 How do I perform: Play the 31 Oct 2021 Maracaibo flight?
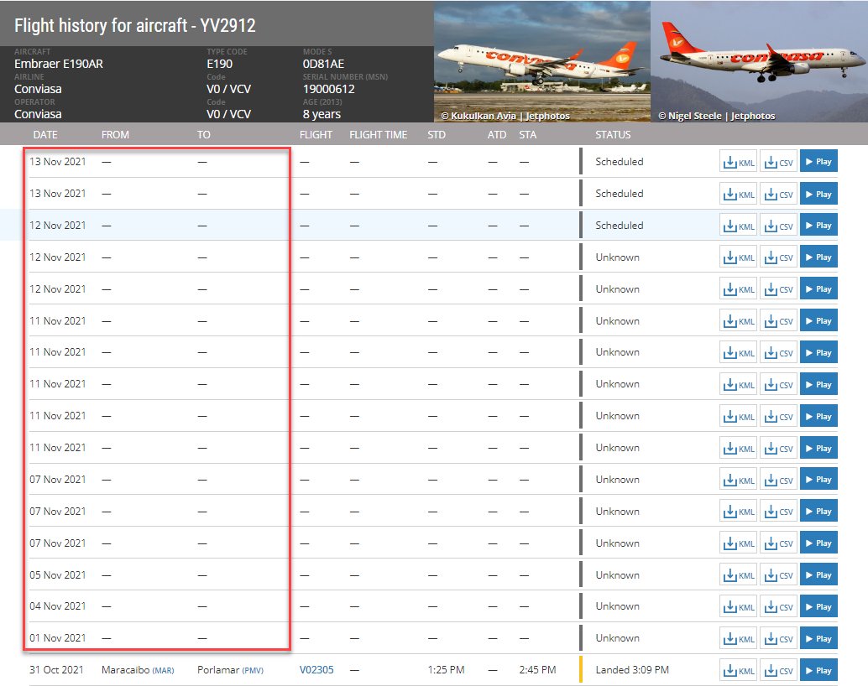(818, 671)
